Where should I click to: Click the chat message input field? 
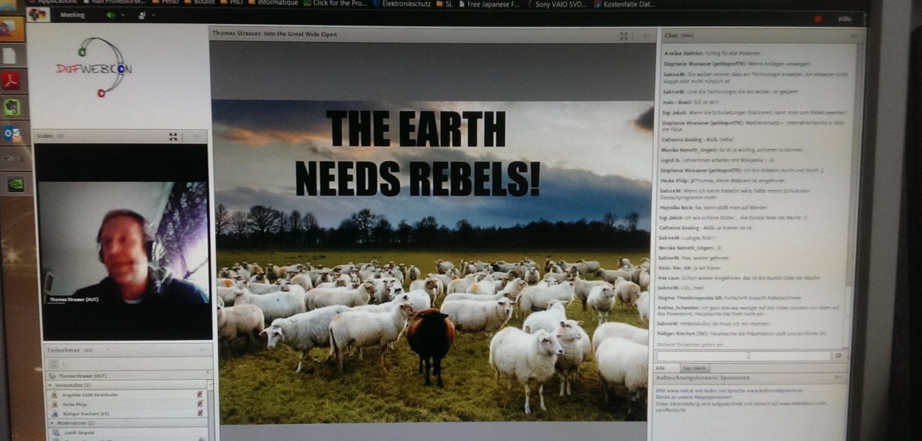point(743,356)
